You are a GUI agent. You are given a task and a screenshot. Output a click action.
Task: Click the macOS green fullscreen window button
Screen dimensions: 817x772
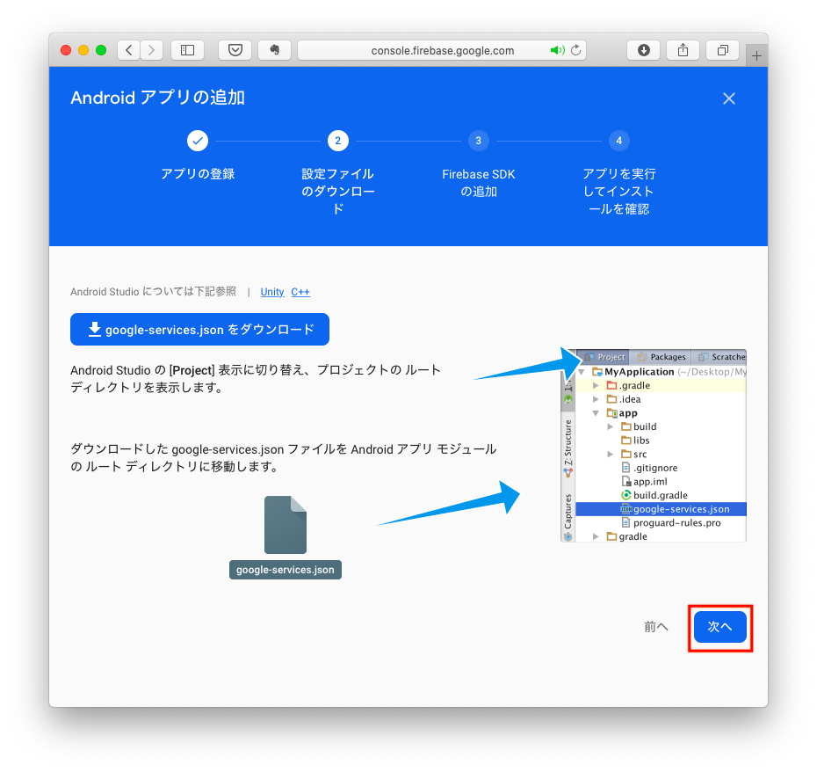(101, 50)
